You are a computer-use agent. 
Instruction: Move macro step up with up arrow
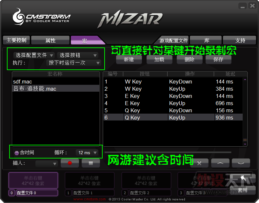pyautogui.click(x=220, y=163)
